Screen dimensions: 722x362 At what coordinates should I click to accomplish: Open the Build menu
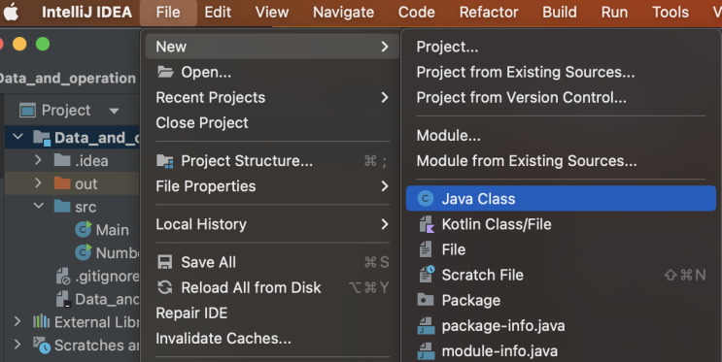[560, 12]
